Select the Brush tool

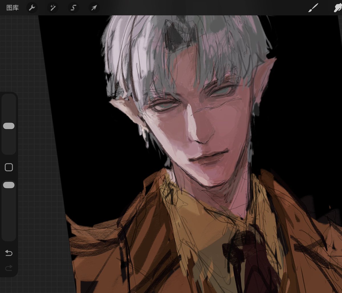(313, 8)
